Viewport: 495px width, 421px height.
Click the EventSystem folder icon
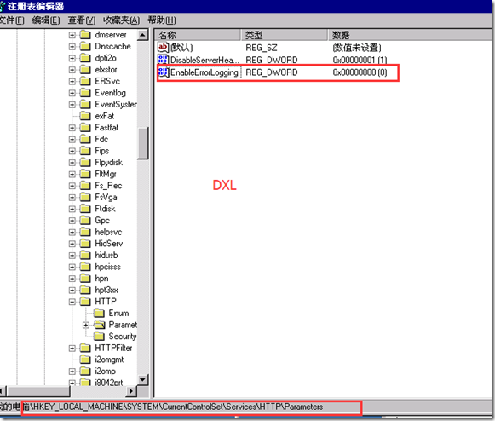(x=85, y=104)
